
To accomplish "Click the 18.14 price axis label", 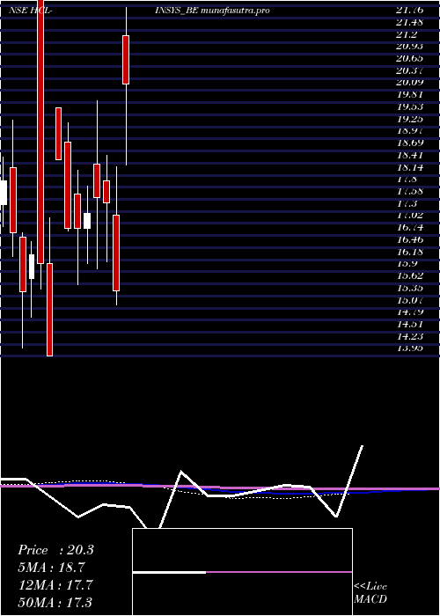I will 410,167.
